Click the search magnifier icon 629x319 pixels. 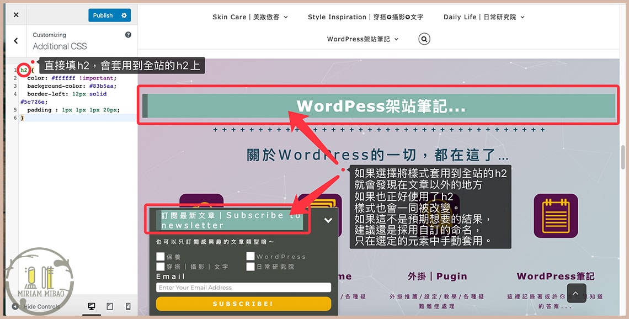pos(424,39)
